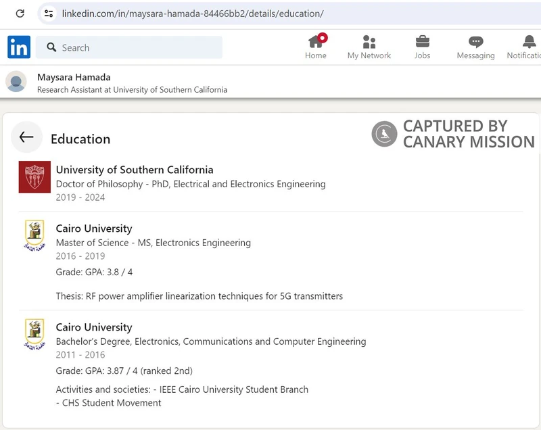This screenshot has width=541, height=430.
Task: Click the '2019 - 2024' date range
Action: (80, 197)
